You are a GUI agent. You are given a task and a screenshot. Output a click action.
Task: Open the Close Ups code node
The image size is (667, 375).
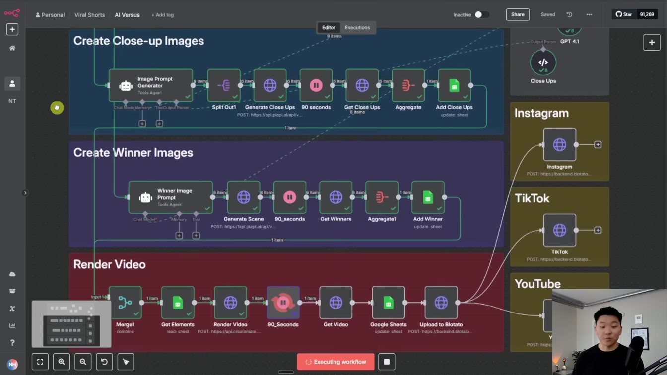point(543,62)
